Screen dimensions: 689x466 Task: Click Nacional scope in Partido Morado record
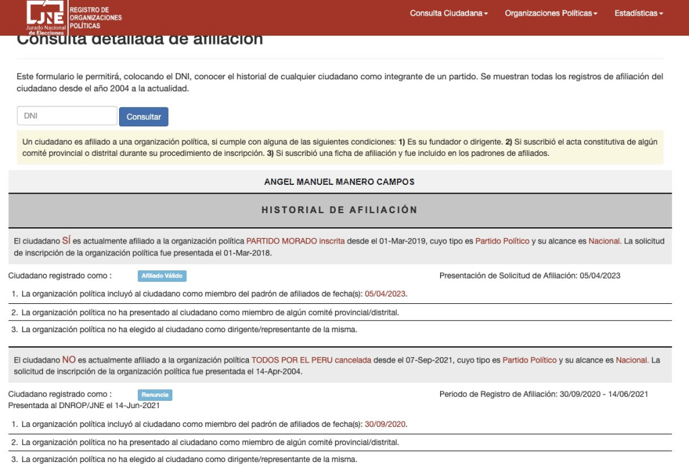point(605,241)
